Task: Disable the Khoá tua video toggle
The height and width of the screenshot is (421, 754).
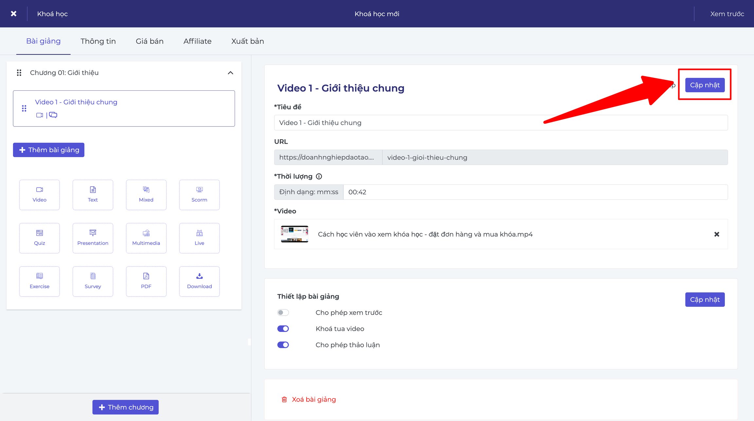Action: (283, 329)
